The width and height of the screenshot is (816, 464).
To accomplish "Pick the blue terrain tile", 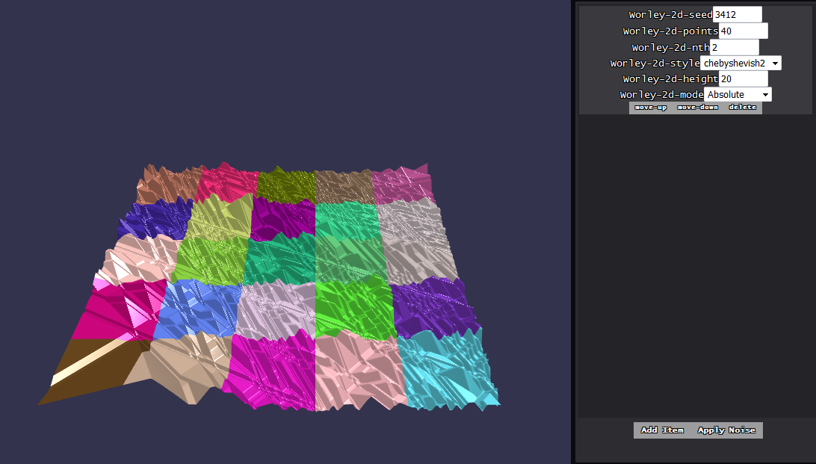I will [x=198, y=308].
